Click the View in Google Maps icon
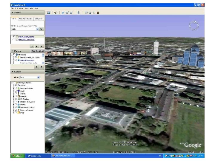 click(x=94, y=13)
